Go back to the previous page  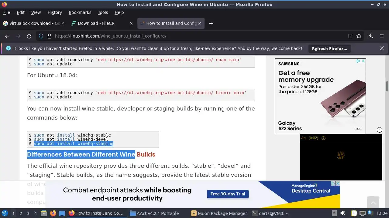click(x=7, y=36)
